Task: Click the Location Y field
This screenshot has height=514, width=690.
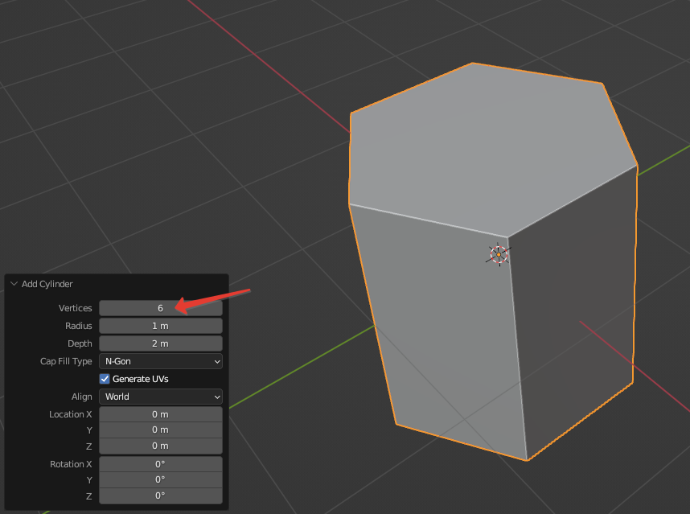Action: point(161,430)
